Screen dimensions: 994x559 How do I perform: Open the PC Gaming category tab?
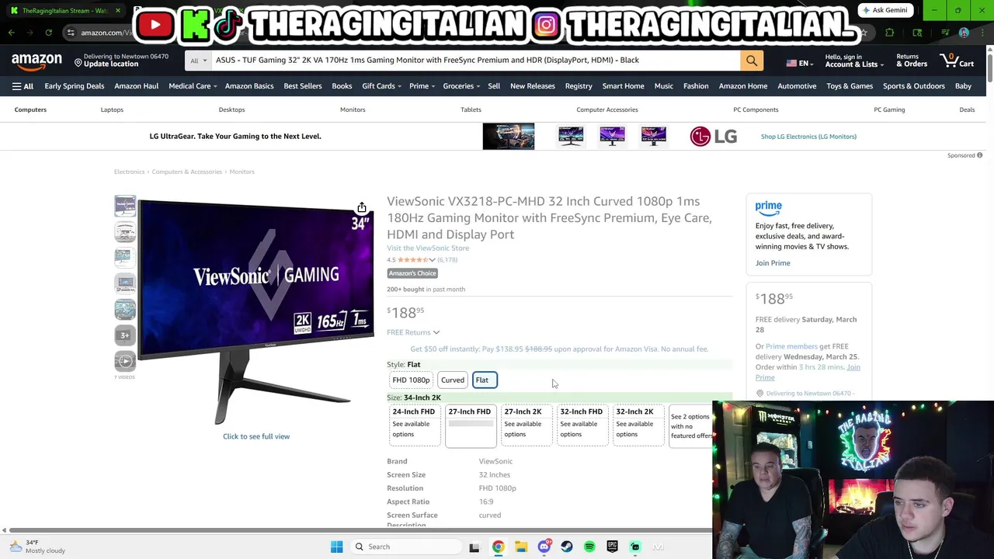point(889,109)
